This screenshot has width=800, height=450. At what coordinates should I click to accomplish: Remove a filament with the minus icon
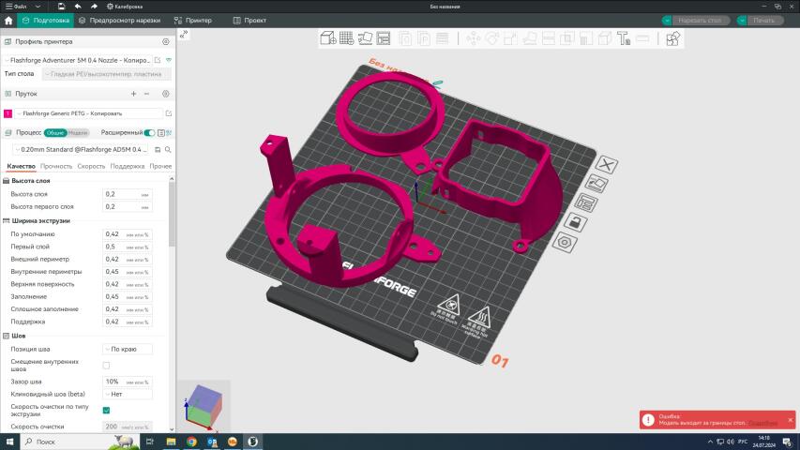[146, 94]
